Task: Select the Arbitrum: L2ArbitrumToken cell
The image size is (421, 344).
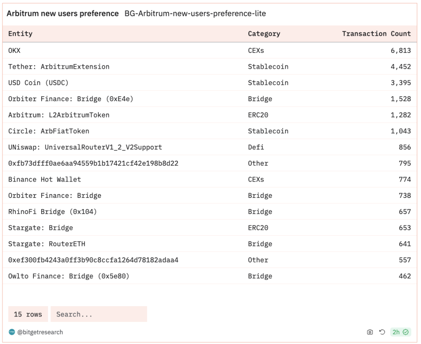Action: (x=59, y=115)
